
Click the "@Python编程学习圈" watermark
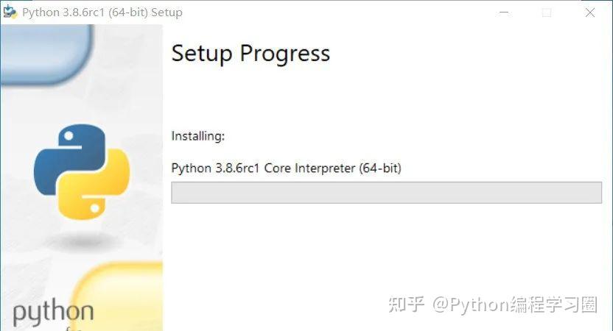point(514,305)
